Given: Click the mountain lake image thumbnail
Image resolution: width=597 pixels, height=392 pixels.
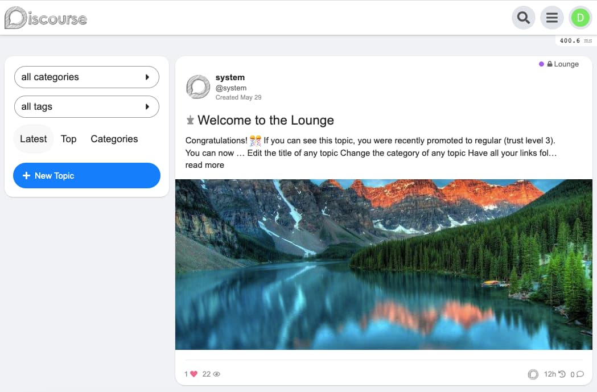Looking at the screenshot, I should [x=384, y=264].
